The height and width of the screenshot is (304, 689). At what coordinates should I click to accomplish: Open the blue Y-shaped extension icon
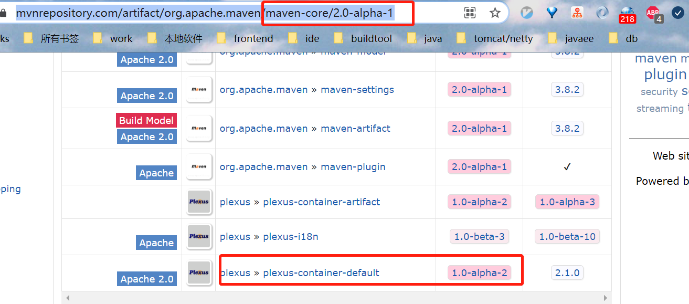click(x=552, y=13)
